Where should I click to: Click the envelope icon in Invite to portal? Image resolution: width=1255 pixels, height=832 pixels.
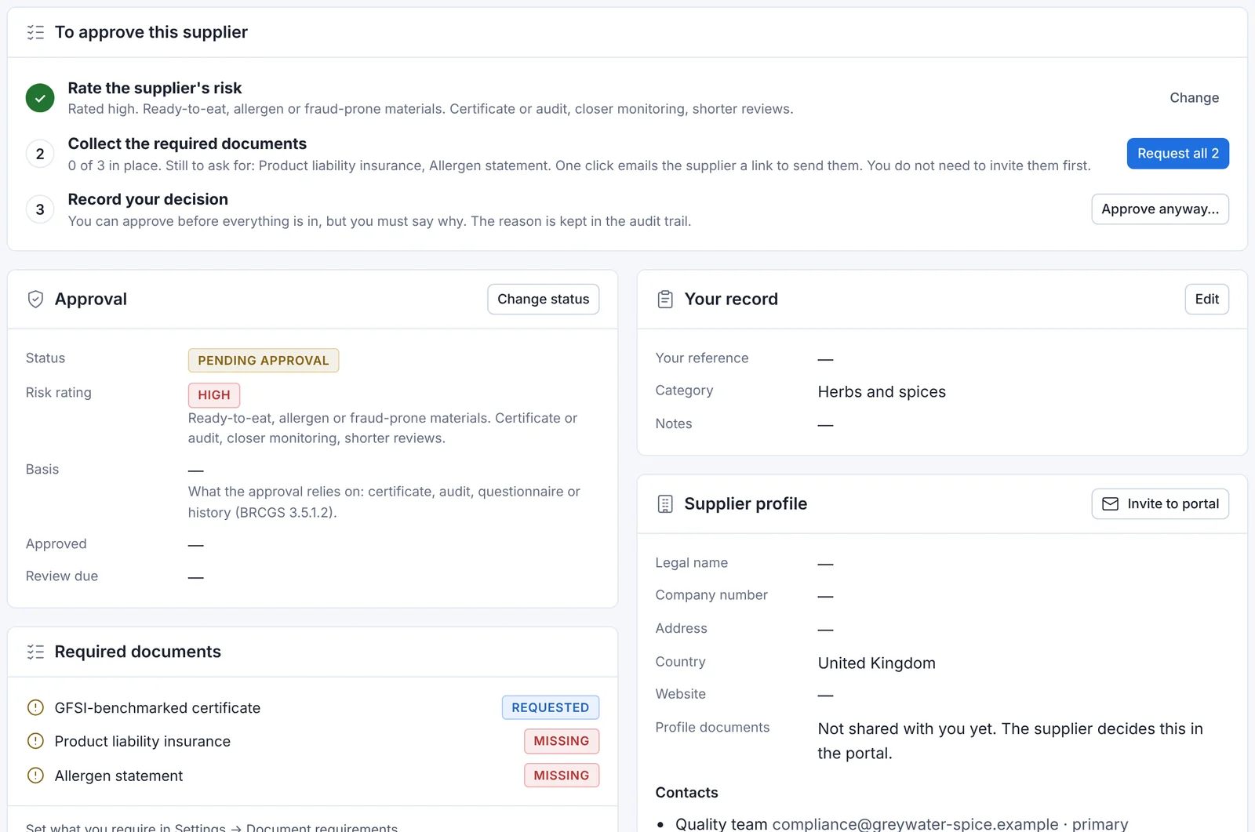point(1111,503)
